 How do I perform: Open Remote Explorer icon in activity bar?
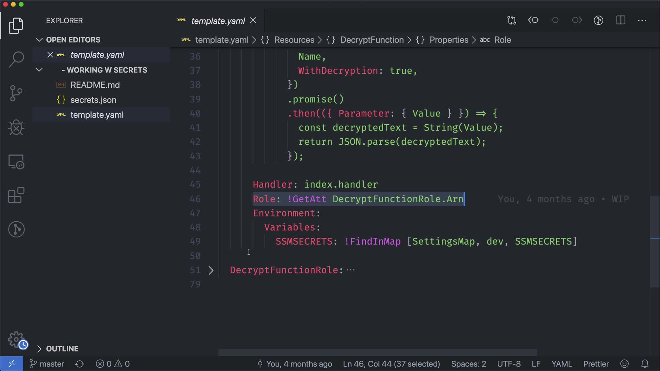click(x=16, y=161)
